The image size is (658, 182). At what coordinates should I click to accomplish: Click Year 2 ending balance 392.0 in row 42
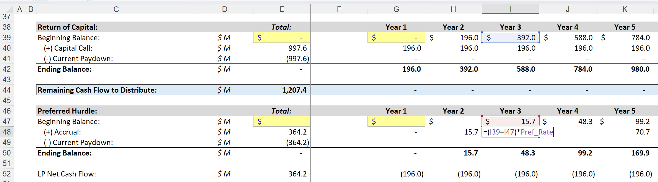coord(469,69)
